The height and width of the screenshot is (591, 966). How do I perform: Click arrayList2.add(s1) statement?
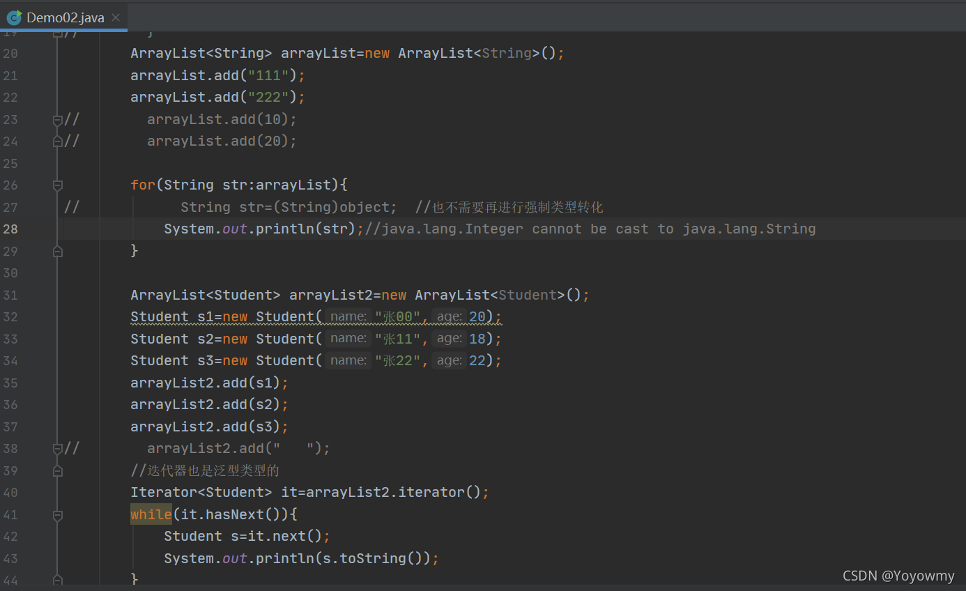tap(209, 383)
